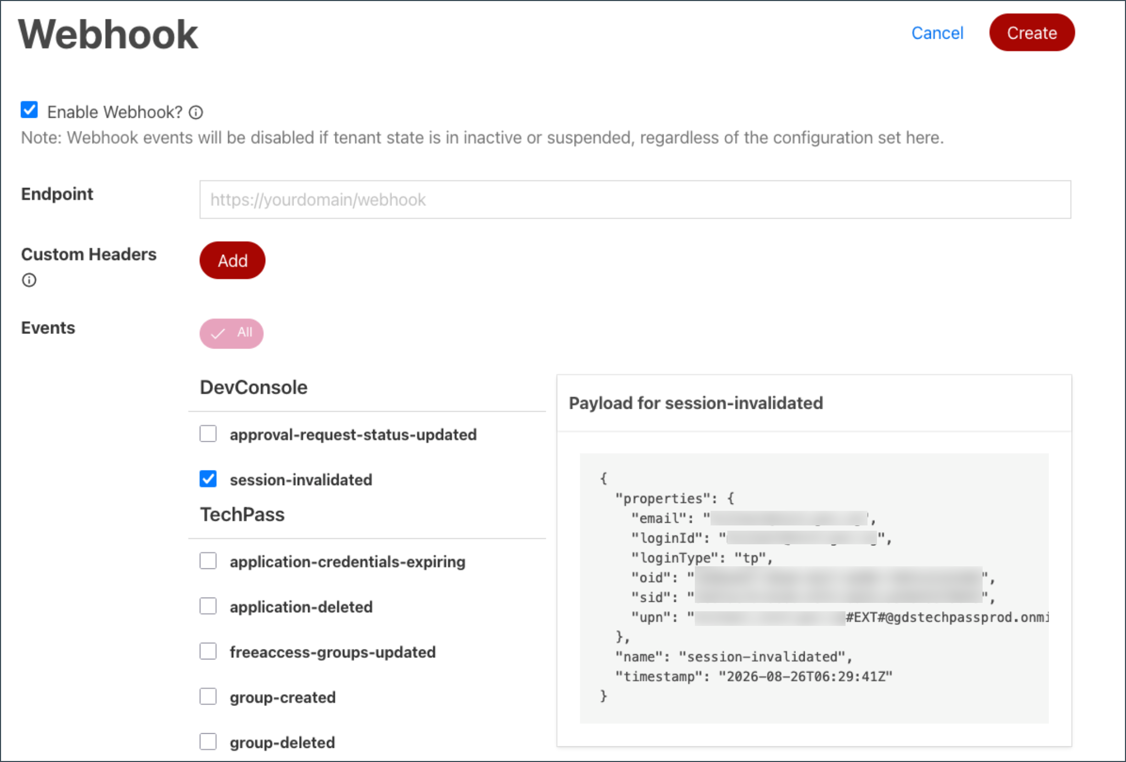The height and width of the screenshot is (762, 1126).
Task: Check freeaccess-groups-updated event
Action: [x=208, y=652]
